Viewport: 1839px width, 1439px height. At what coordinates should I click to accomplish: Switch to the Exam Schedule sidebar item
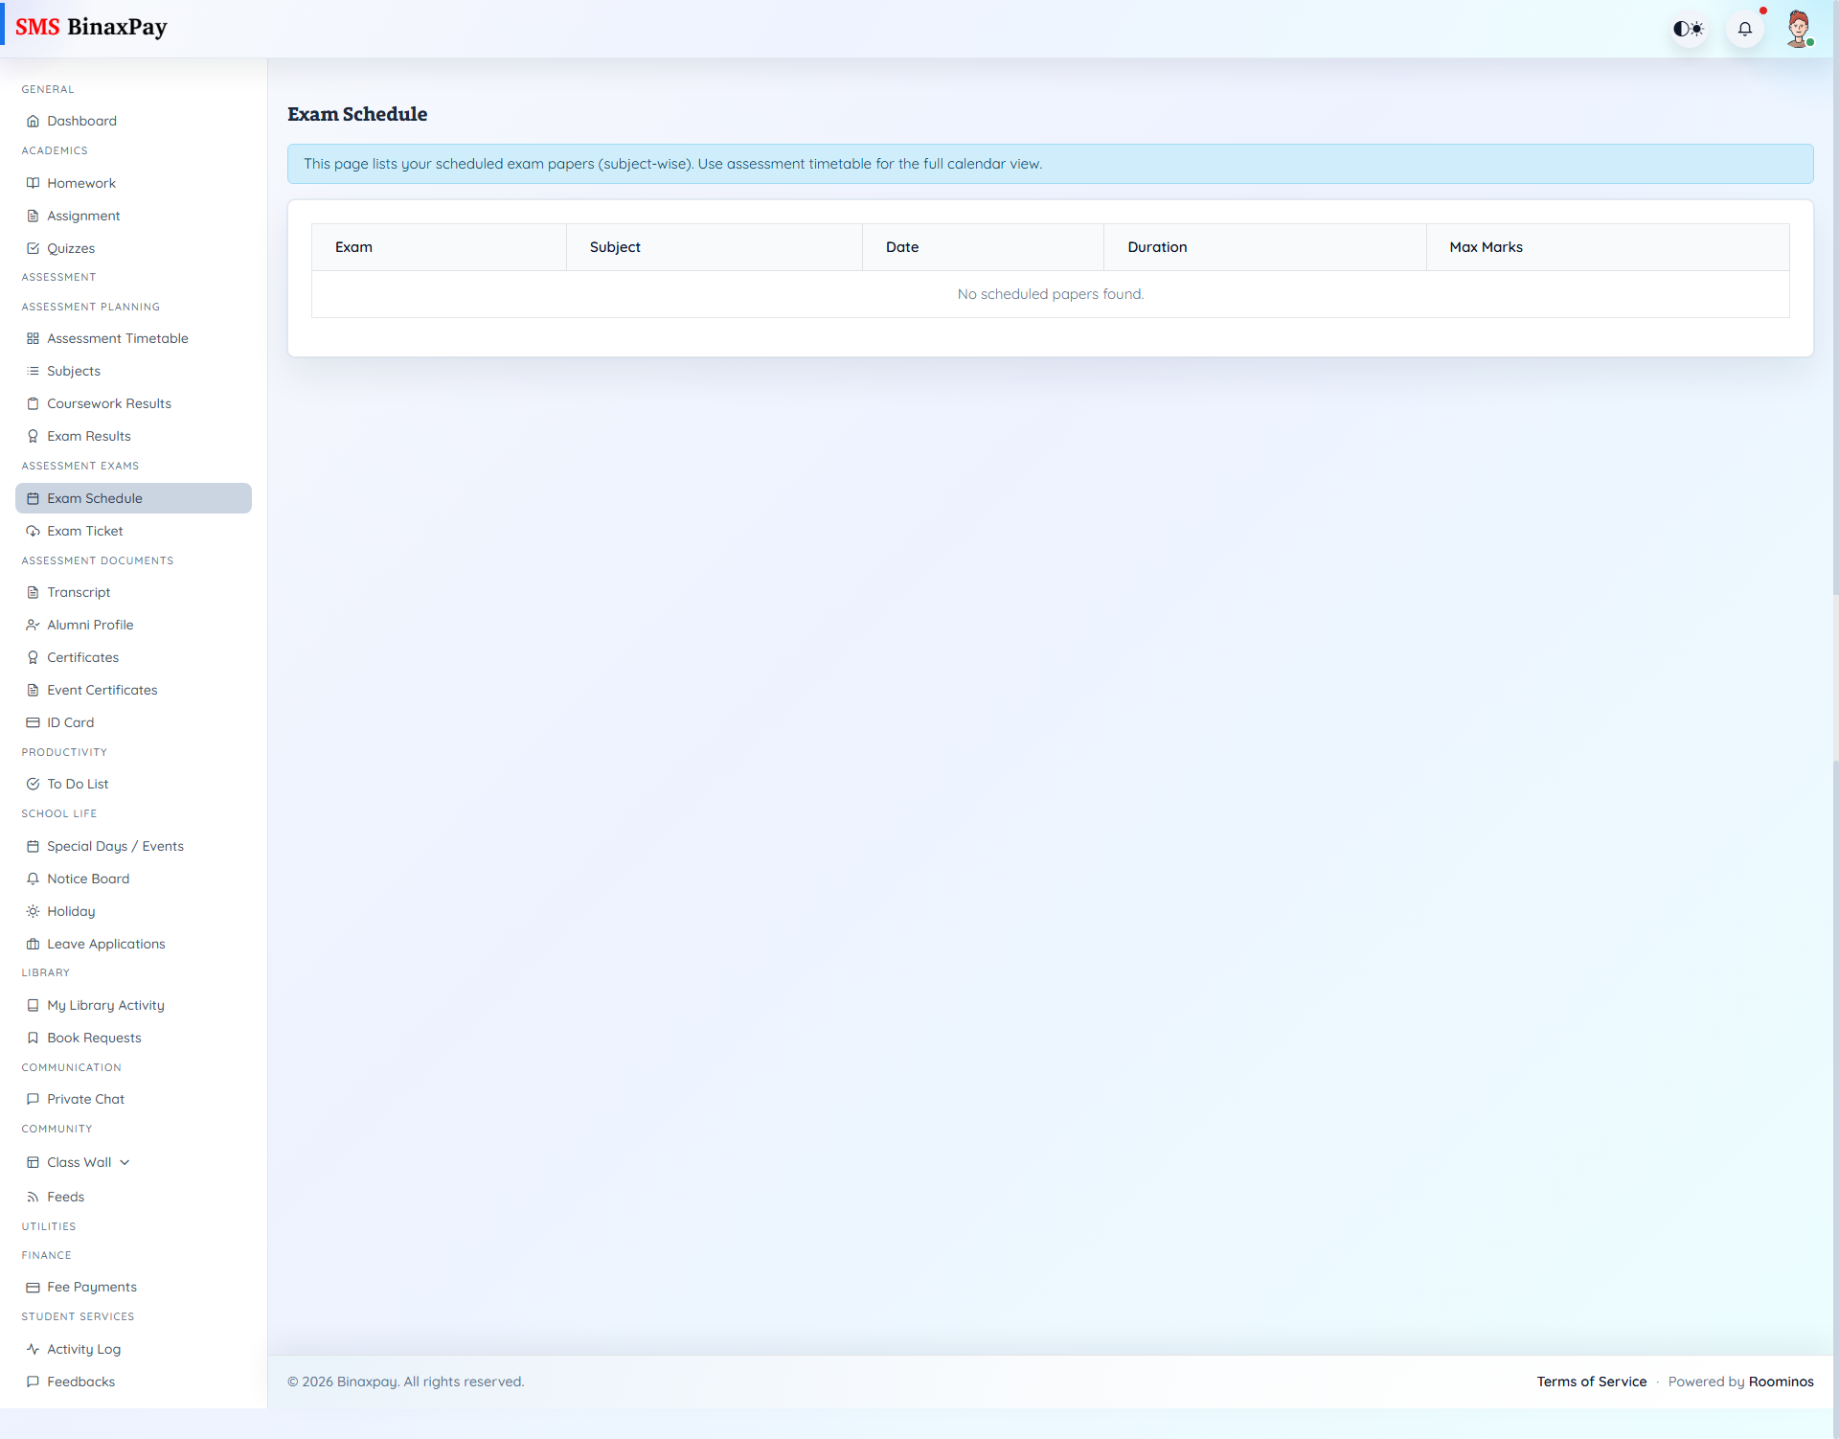[x=96, y=498]
